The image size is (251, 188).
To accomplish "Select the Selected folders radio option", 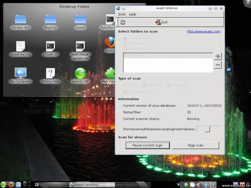I will pos(125,49).
